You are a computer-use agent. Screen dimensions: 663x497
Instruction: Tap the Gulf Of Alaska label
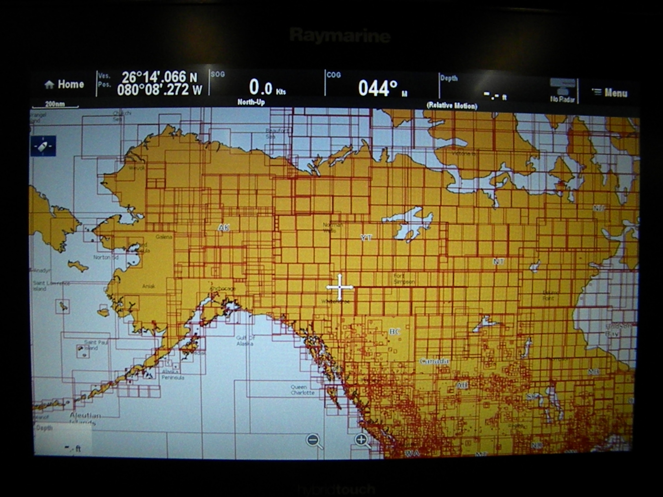pyautogui.click(x=245, y=341)
